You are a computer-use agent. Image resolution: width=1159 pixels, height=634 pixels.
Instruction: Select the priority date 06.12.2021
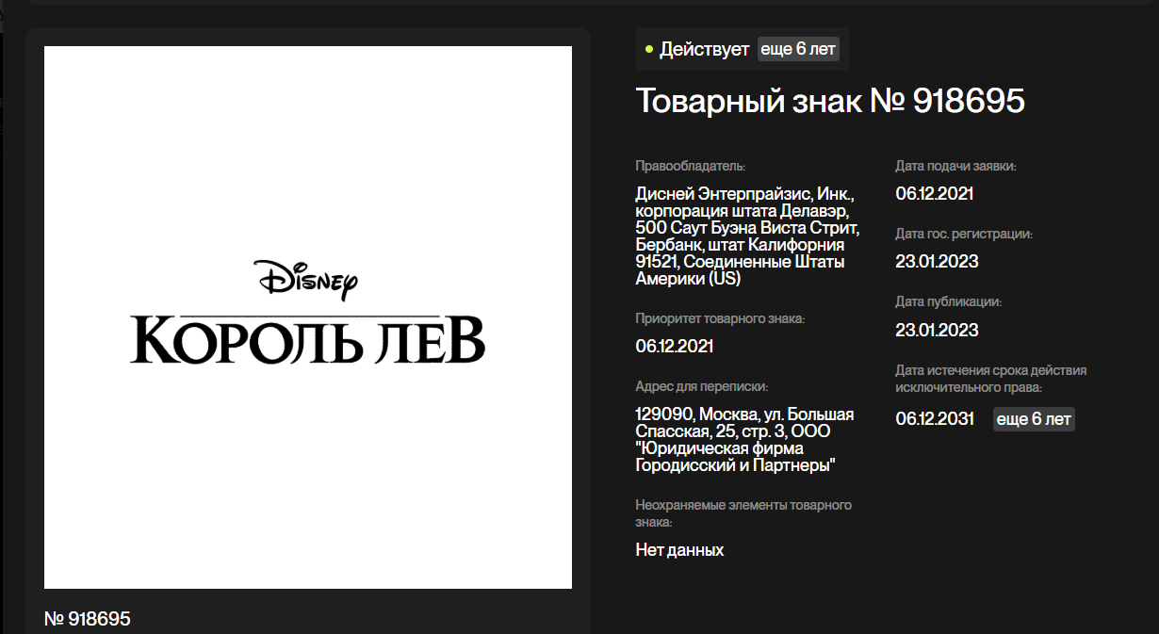[x=675, y=347]
